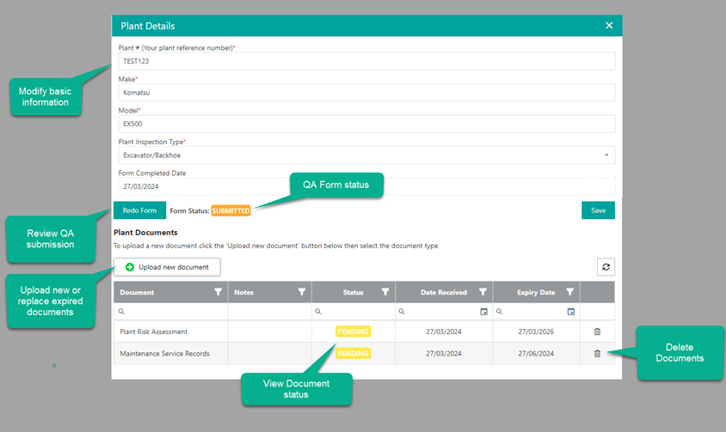726x432 pixels.
Task: Sort by the Notes column header
Action: [x=243, y=292]
